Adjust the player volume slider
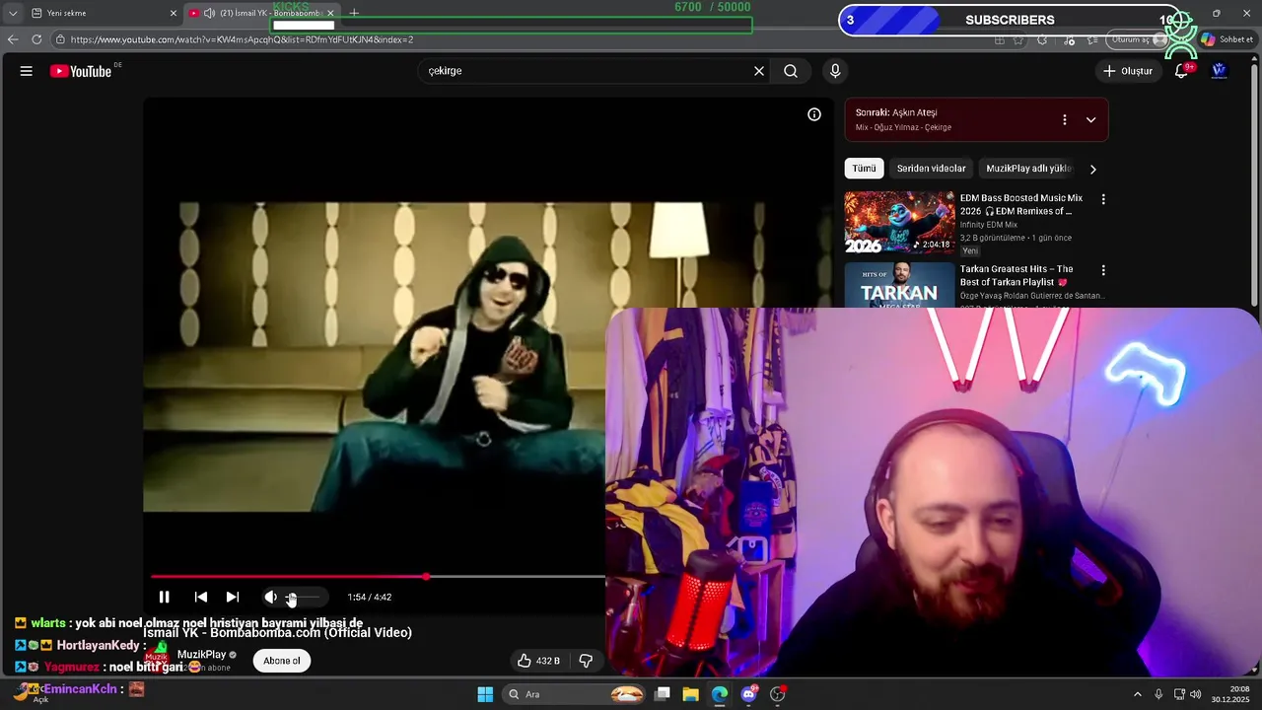Viewport: 1262px width, 710px height. click(x=304, y=597)
